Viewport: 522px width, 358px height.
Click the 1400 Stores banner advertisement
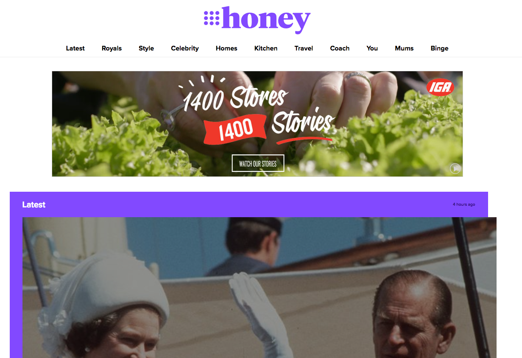pos(257,124)
